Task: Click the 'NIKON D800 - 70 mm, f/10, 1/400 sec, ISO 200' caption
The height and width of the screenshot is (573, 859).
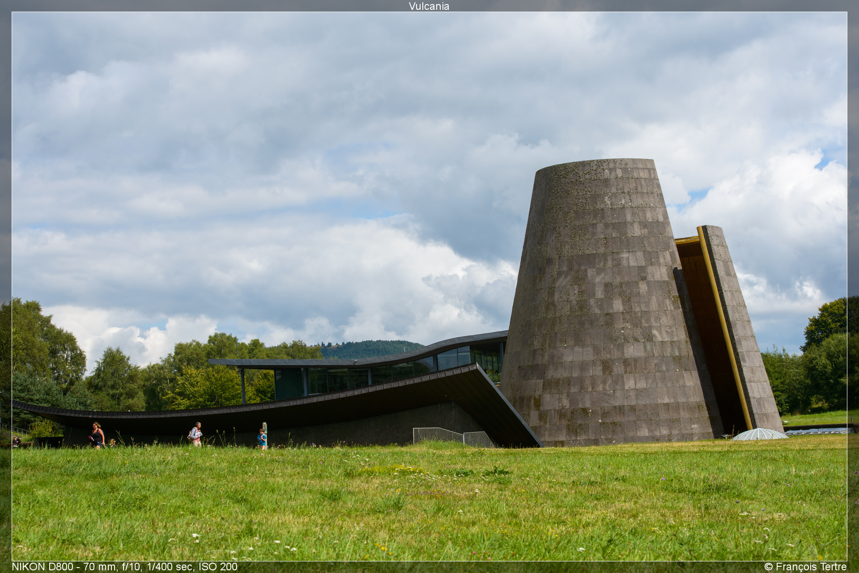Action: [124, 567]
